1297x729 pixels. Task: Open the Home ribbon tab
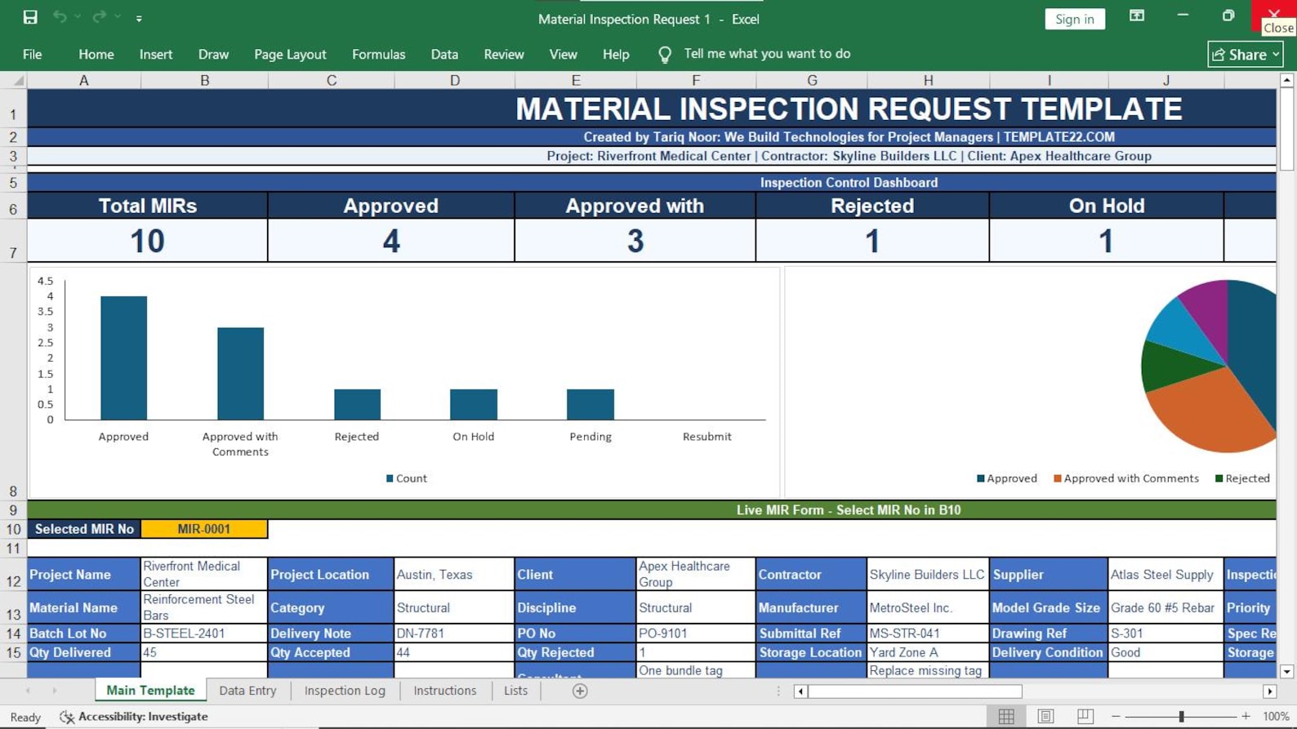[96, 55]
